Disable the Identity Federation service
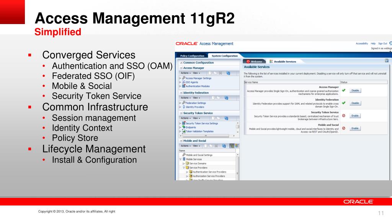The width and height of the screenshot is (392, 220). click(355, 103)
